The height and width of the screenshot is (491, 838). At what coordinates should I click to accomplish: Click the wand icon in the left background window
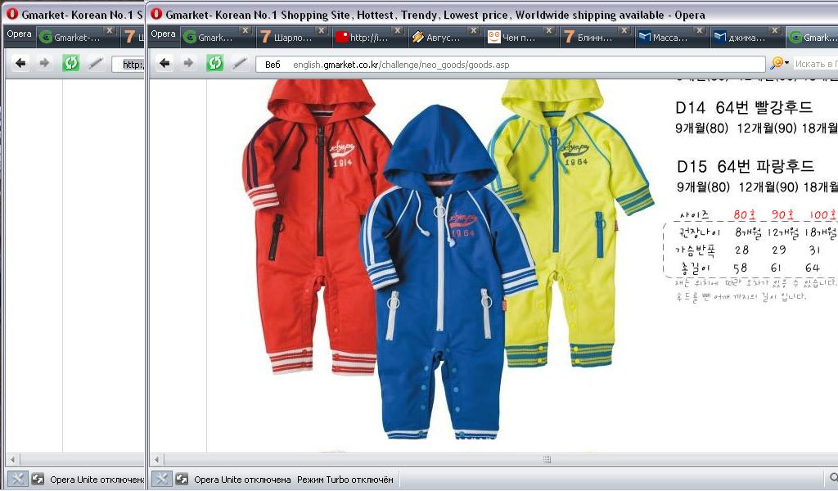coord(96,64)
